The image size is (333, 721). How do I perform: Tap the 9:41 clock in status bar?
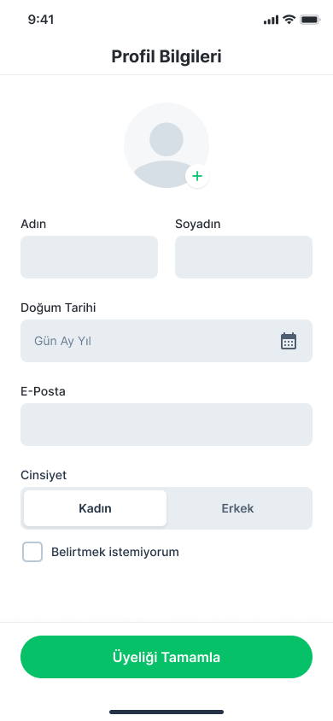pos(41,20)
